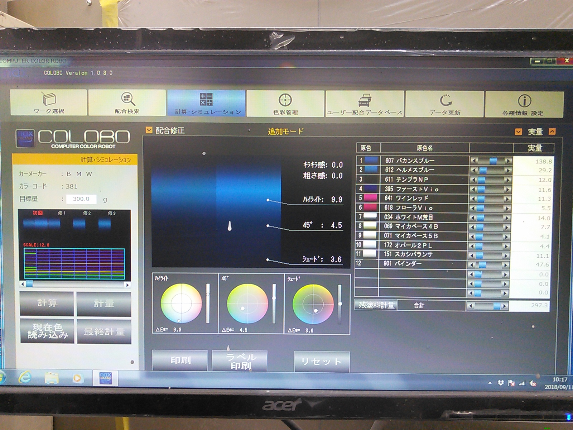Toggle the 配合修正 orange checkbox

[x=149, y=130]
